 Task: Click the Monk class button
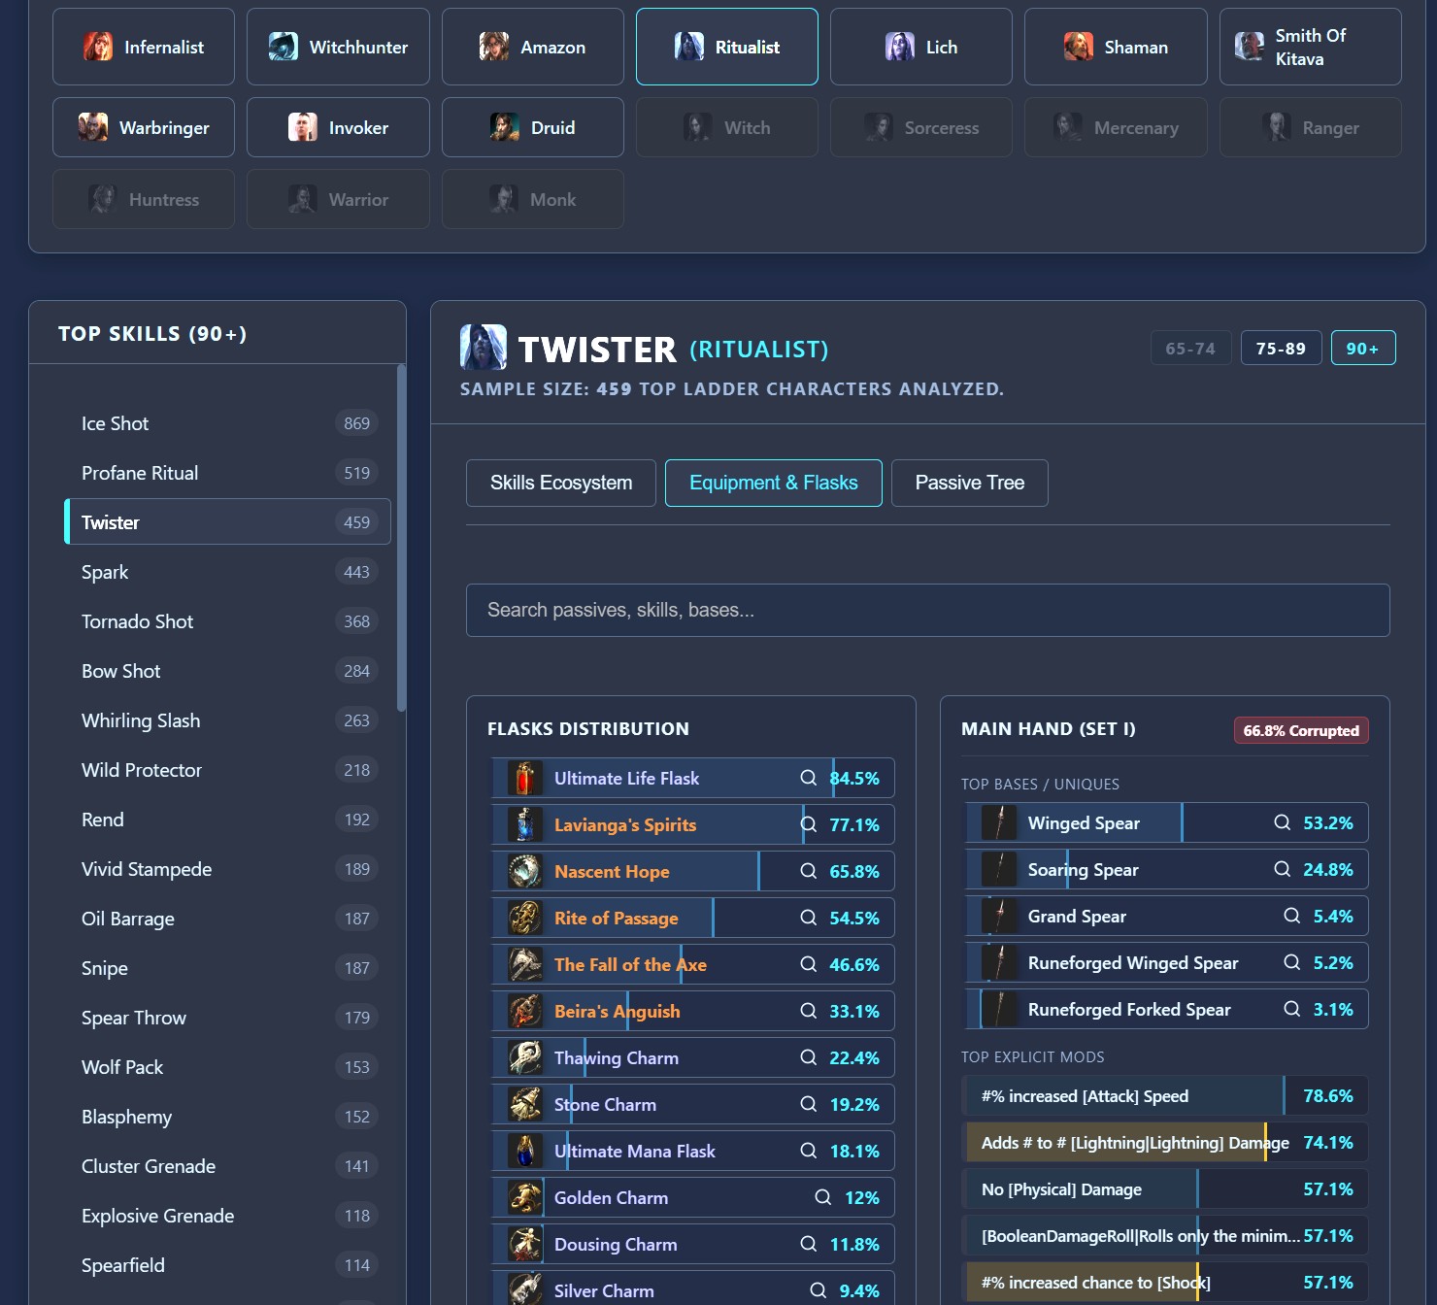tap(533, 199)
